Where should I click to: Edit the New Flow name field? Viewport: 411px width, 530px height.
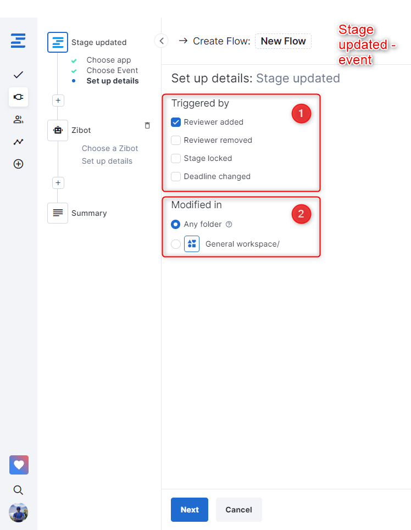(x=283, y=41)
